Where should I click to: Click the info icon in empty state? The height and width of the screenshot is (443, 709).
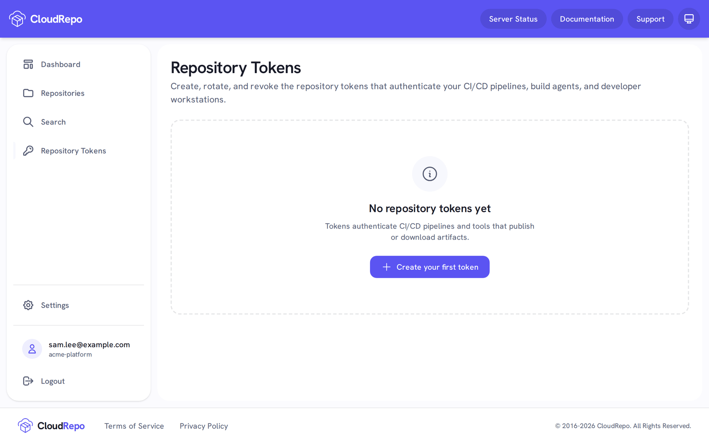[x=430, y=174]
